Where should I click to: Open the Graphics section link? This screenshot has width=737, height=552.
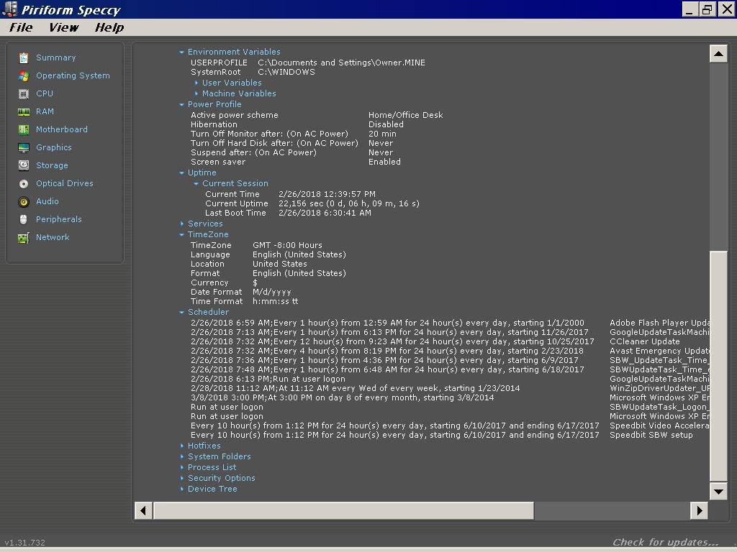coord(54,147)
